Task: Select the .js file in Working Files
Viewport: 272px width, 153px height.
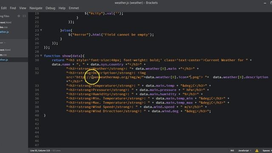Action: 4,32
